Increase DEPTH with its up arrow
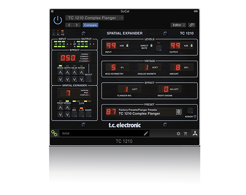This screenshot has width=246, height=195. click(x=67, y=73)
